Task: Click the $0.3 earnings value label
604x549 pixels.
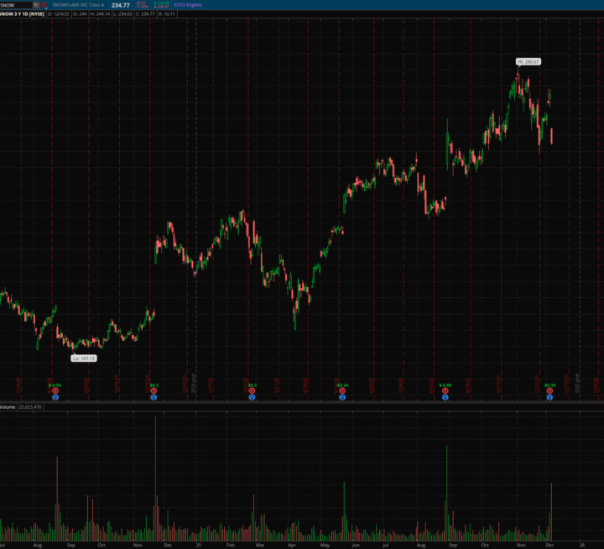Action: [x=253, y=385]
